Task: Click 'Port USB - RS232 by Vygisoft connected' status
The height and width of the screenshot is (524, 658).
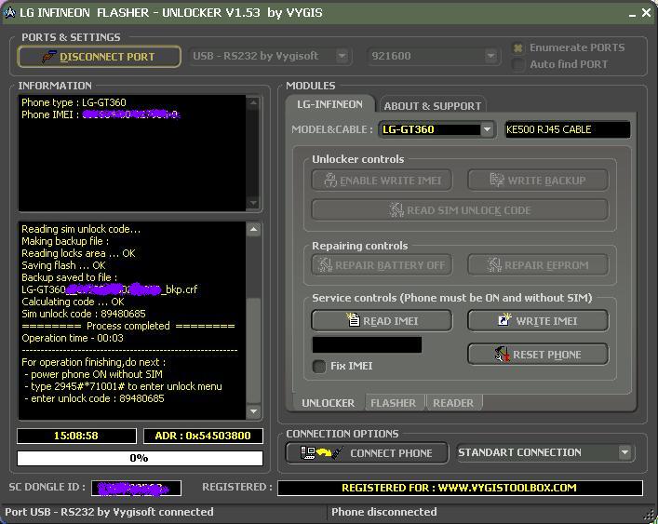Action: (109, 512)
